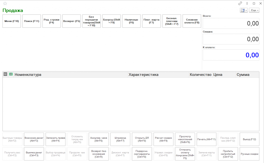This screenshot has height=163, width=264.
Task: Expand the Еще dropdown menu
Action: (x=254, y=10)
